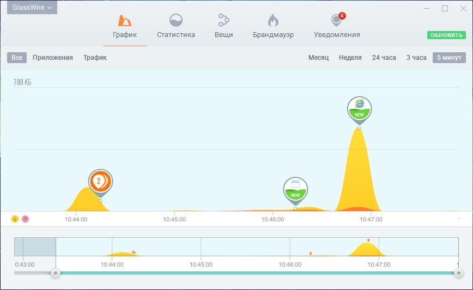Open Уведомления icon with badge 4
Screen dimensions: 473x290
tap(337, 21)
